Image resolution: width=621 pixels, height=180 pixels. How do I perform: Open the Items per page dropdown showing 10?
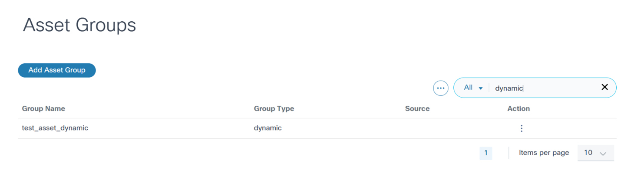point(595,153)
